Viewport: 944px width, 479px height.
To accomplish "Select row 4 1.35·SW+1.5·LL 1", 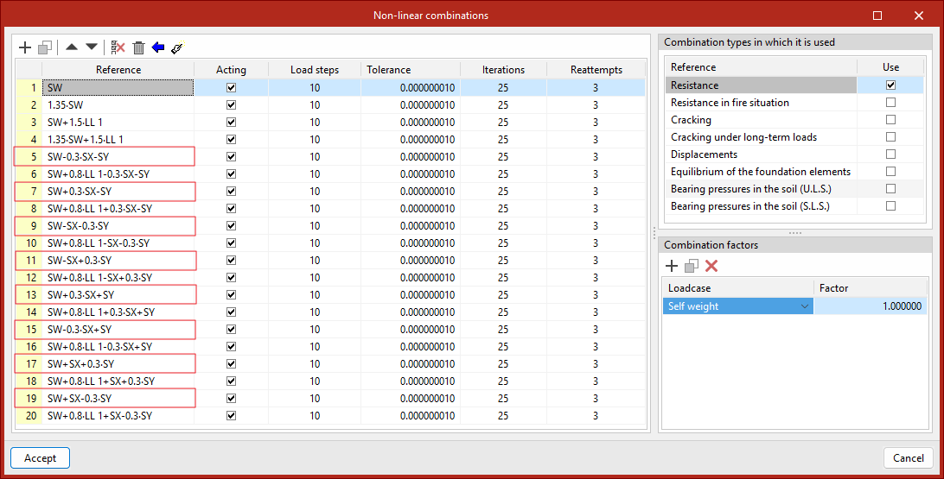I will tap(118, 140).
